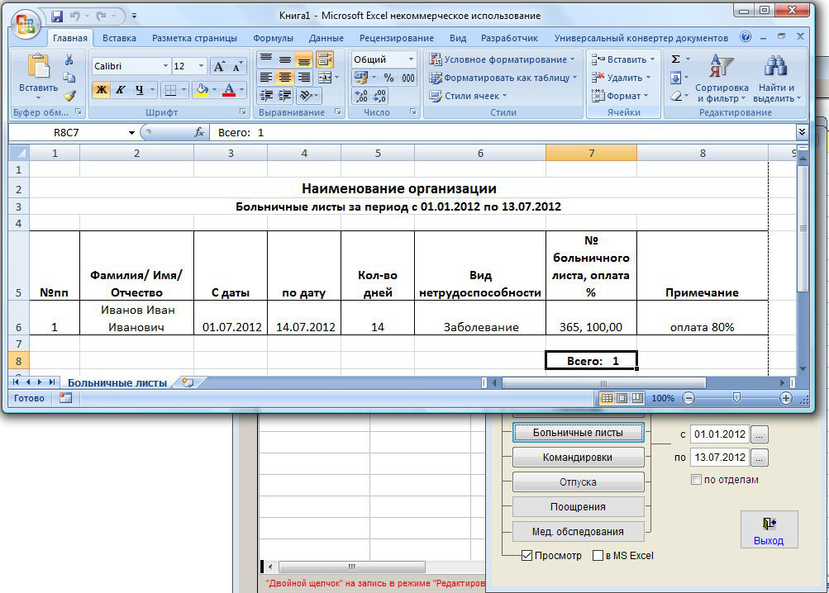This screenshot has height=593, width=829.
Task: Switch to Page Layout view icon in status bar
Action: point(622,398)
